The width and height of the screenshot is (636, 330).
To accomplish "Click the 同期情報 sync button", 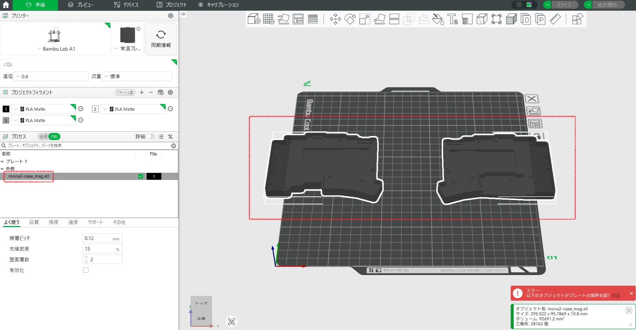I will coord(161,39).
